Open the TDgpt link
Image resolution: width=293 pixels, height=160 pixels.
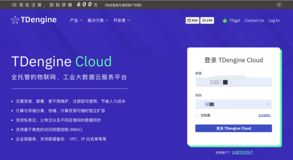coord(235,21)
